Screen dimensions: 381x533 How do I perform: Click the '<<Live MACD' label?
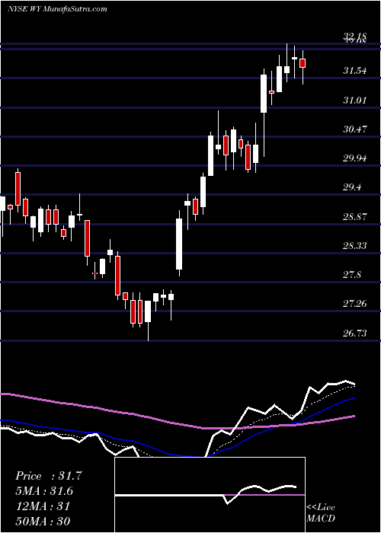pos(321,513)
